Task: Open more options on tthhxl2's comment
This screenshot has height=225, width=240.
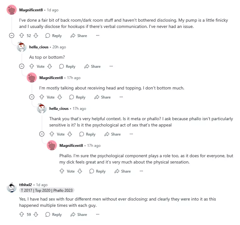Action: (98, 215)
